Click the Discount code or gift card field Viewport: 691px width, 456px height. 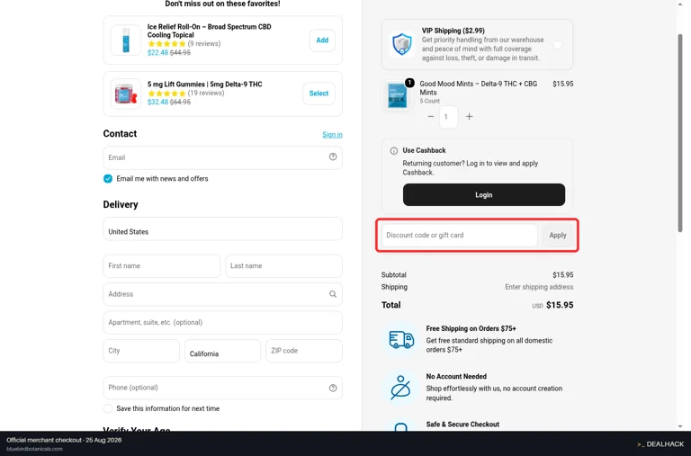tap(459, 236)
